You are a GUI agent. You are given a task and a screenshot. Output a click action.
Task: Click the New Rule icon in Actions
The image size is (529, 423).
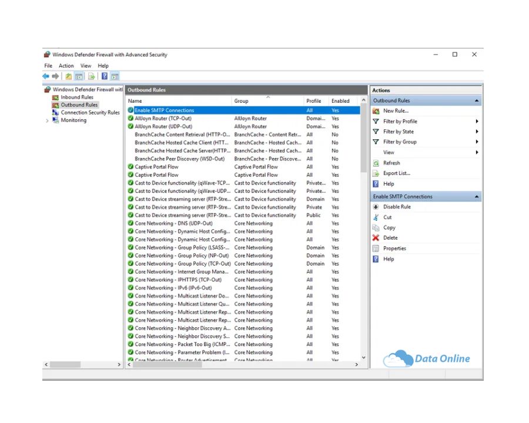coord(376,110)
